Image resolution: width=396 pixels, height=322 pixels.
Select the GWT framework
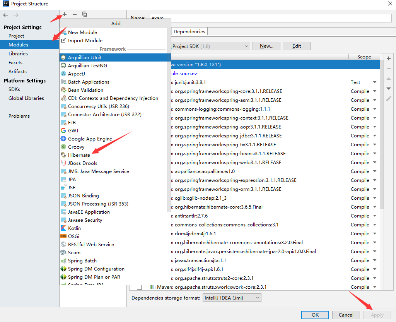coord(72,130)
